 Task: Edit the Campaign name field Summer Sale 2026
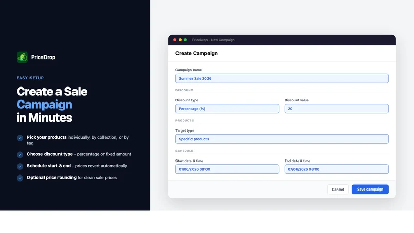click(282, 79)
